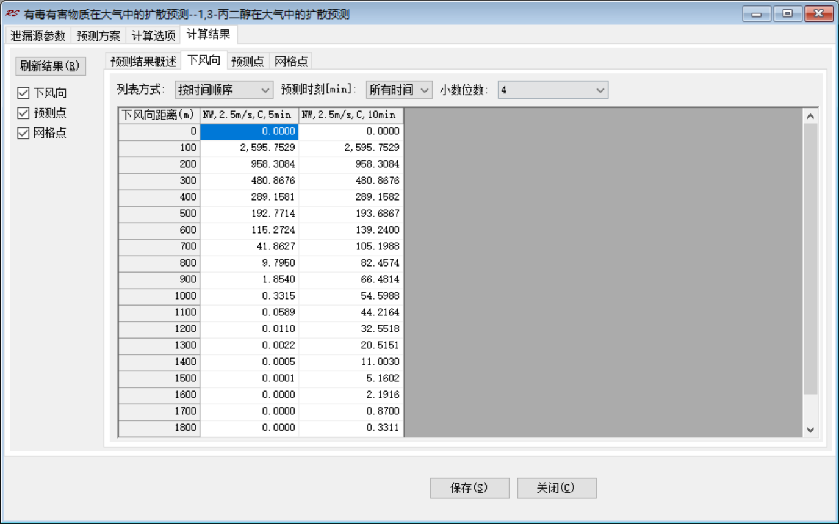
Task: Click column header NW,2.5m/s,C,10min
Action: click(x=351, y=115)
